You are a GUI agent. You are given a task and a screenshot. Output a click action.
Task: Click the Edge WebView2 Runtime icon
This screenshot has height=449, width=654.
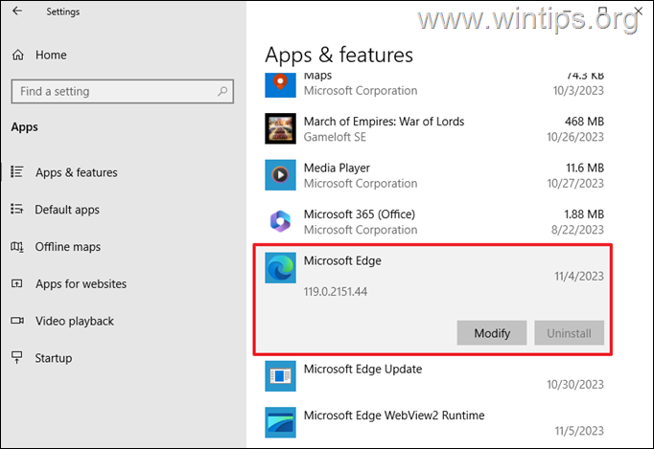[280, 422]
